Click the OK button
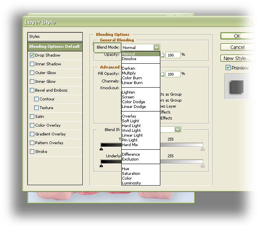 pos(237,36)
